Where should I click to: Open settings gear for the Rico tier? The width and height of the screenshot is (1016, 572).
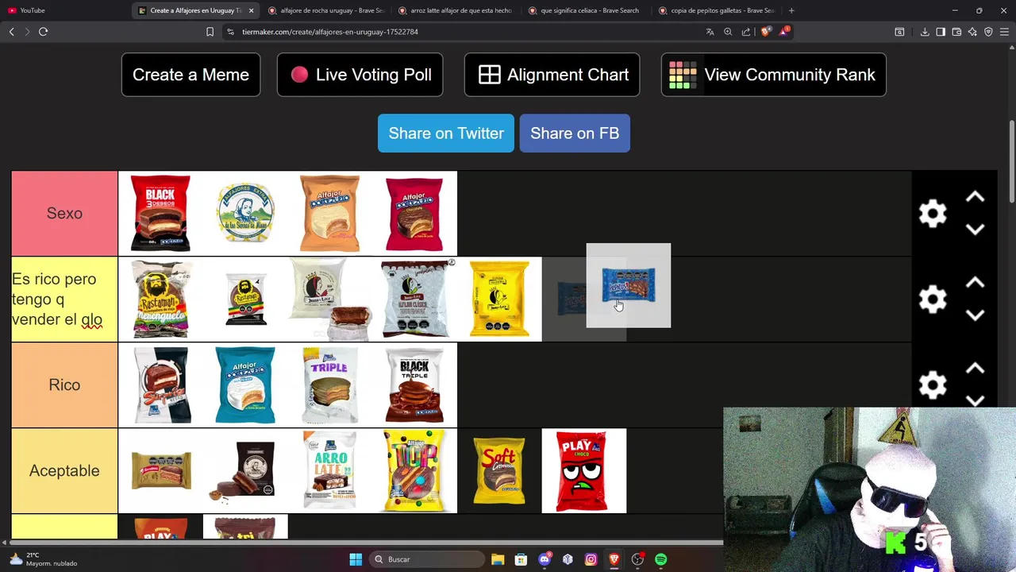click(x=933, y=385)
